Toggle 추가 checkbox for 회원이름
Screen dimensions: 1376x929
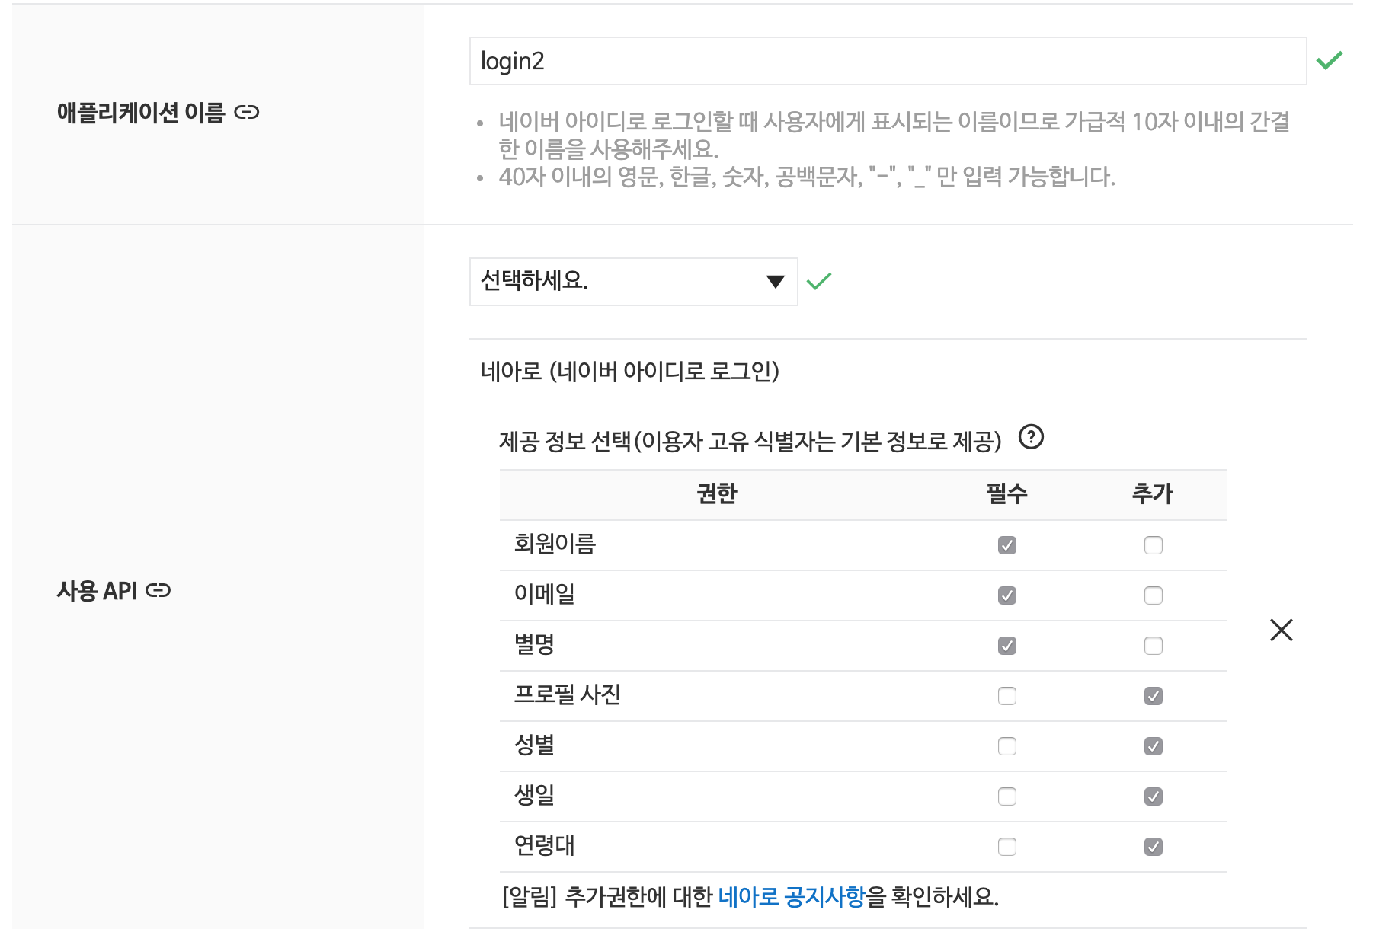click(1153, 545)
